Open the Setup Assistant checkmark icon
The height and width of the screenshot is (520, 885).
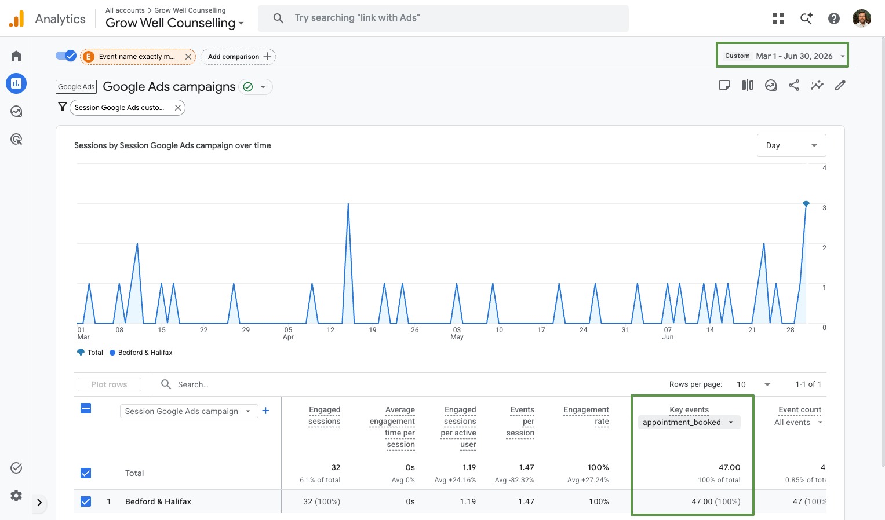[x=16, y=468]
